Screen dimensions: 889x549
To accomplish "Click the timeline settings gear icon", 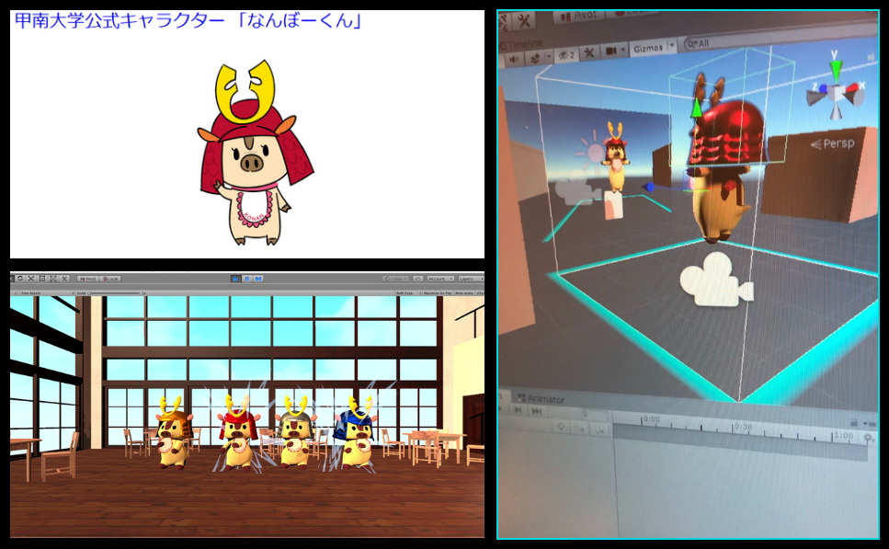I will click(868, 439).
